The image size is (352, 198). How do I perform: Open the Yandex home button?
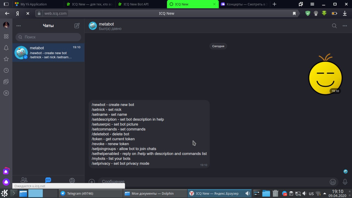pyautogui.click(x=17, y=13)
